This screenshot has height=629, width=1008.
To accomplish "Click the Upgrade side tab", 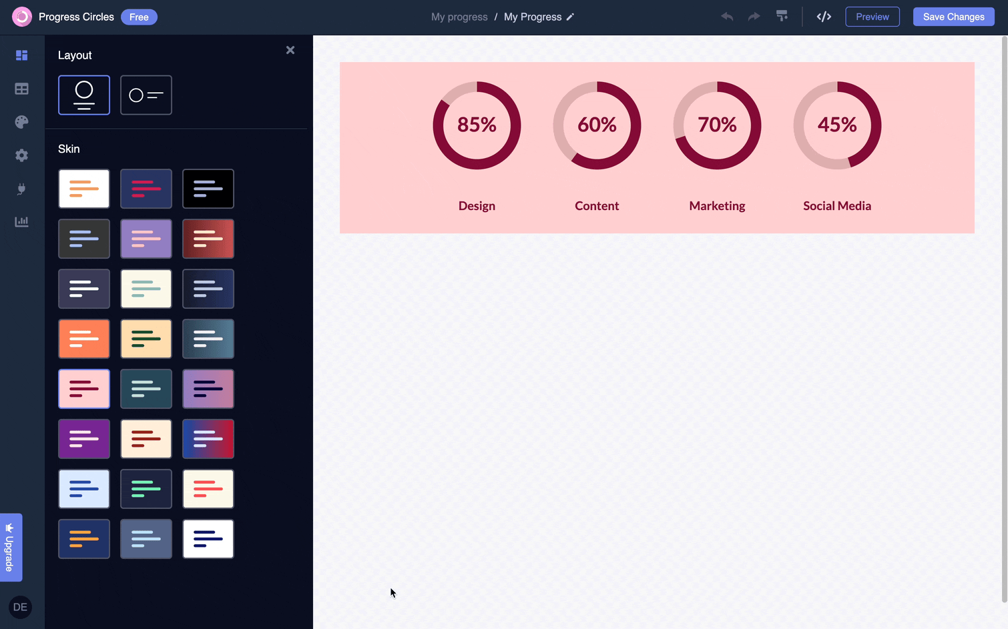I will click(11, 548).
